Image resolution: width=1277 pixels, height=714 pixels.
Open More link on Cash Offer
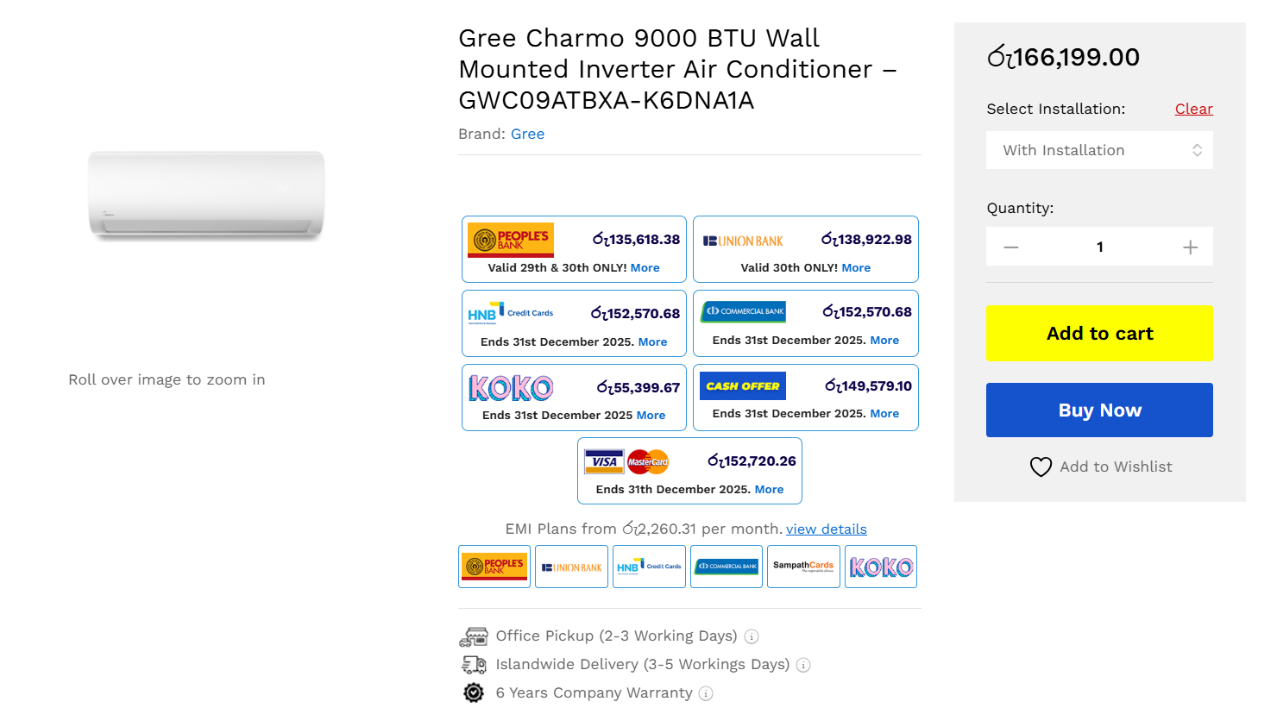point(884,413)
